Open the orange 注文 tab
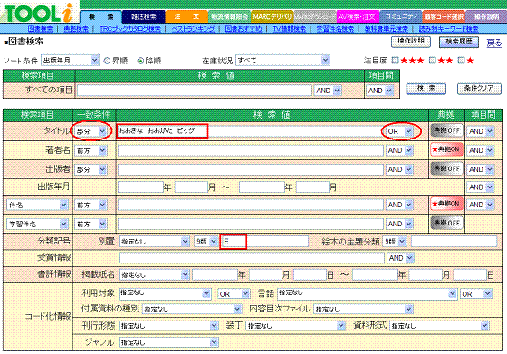Viewport: 507px width, 354px height. [x=187, y=17]
